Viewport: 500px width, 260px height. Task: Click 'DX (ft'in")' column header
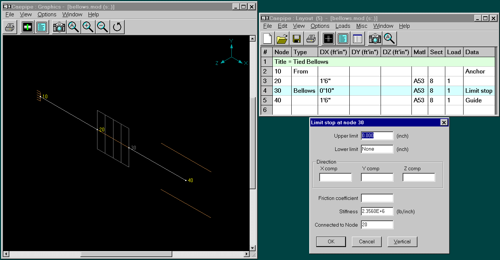[x=333, y=52]
